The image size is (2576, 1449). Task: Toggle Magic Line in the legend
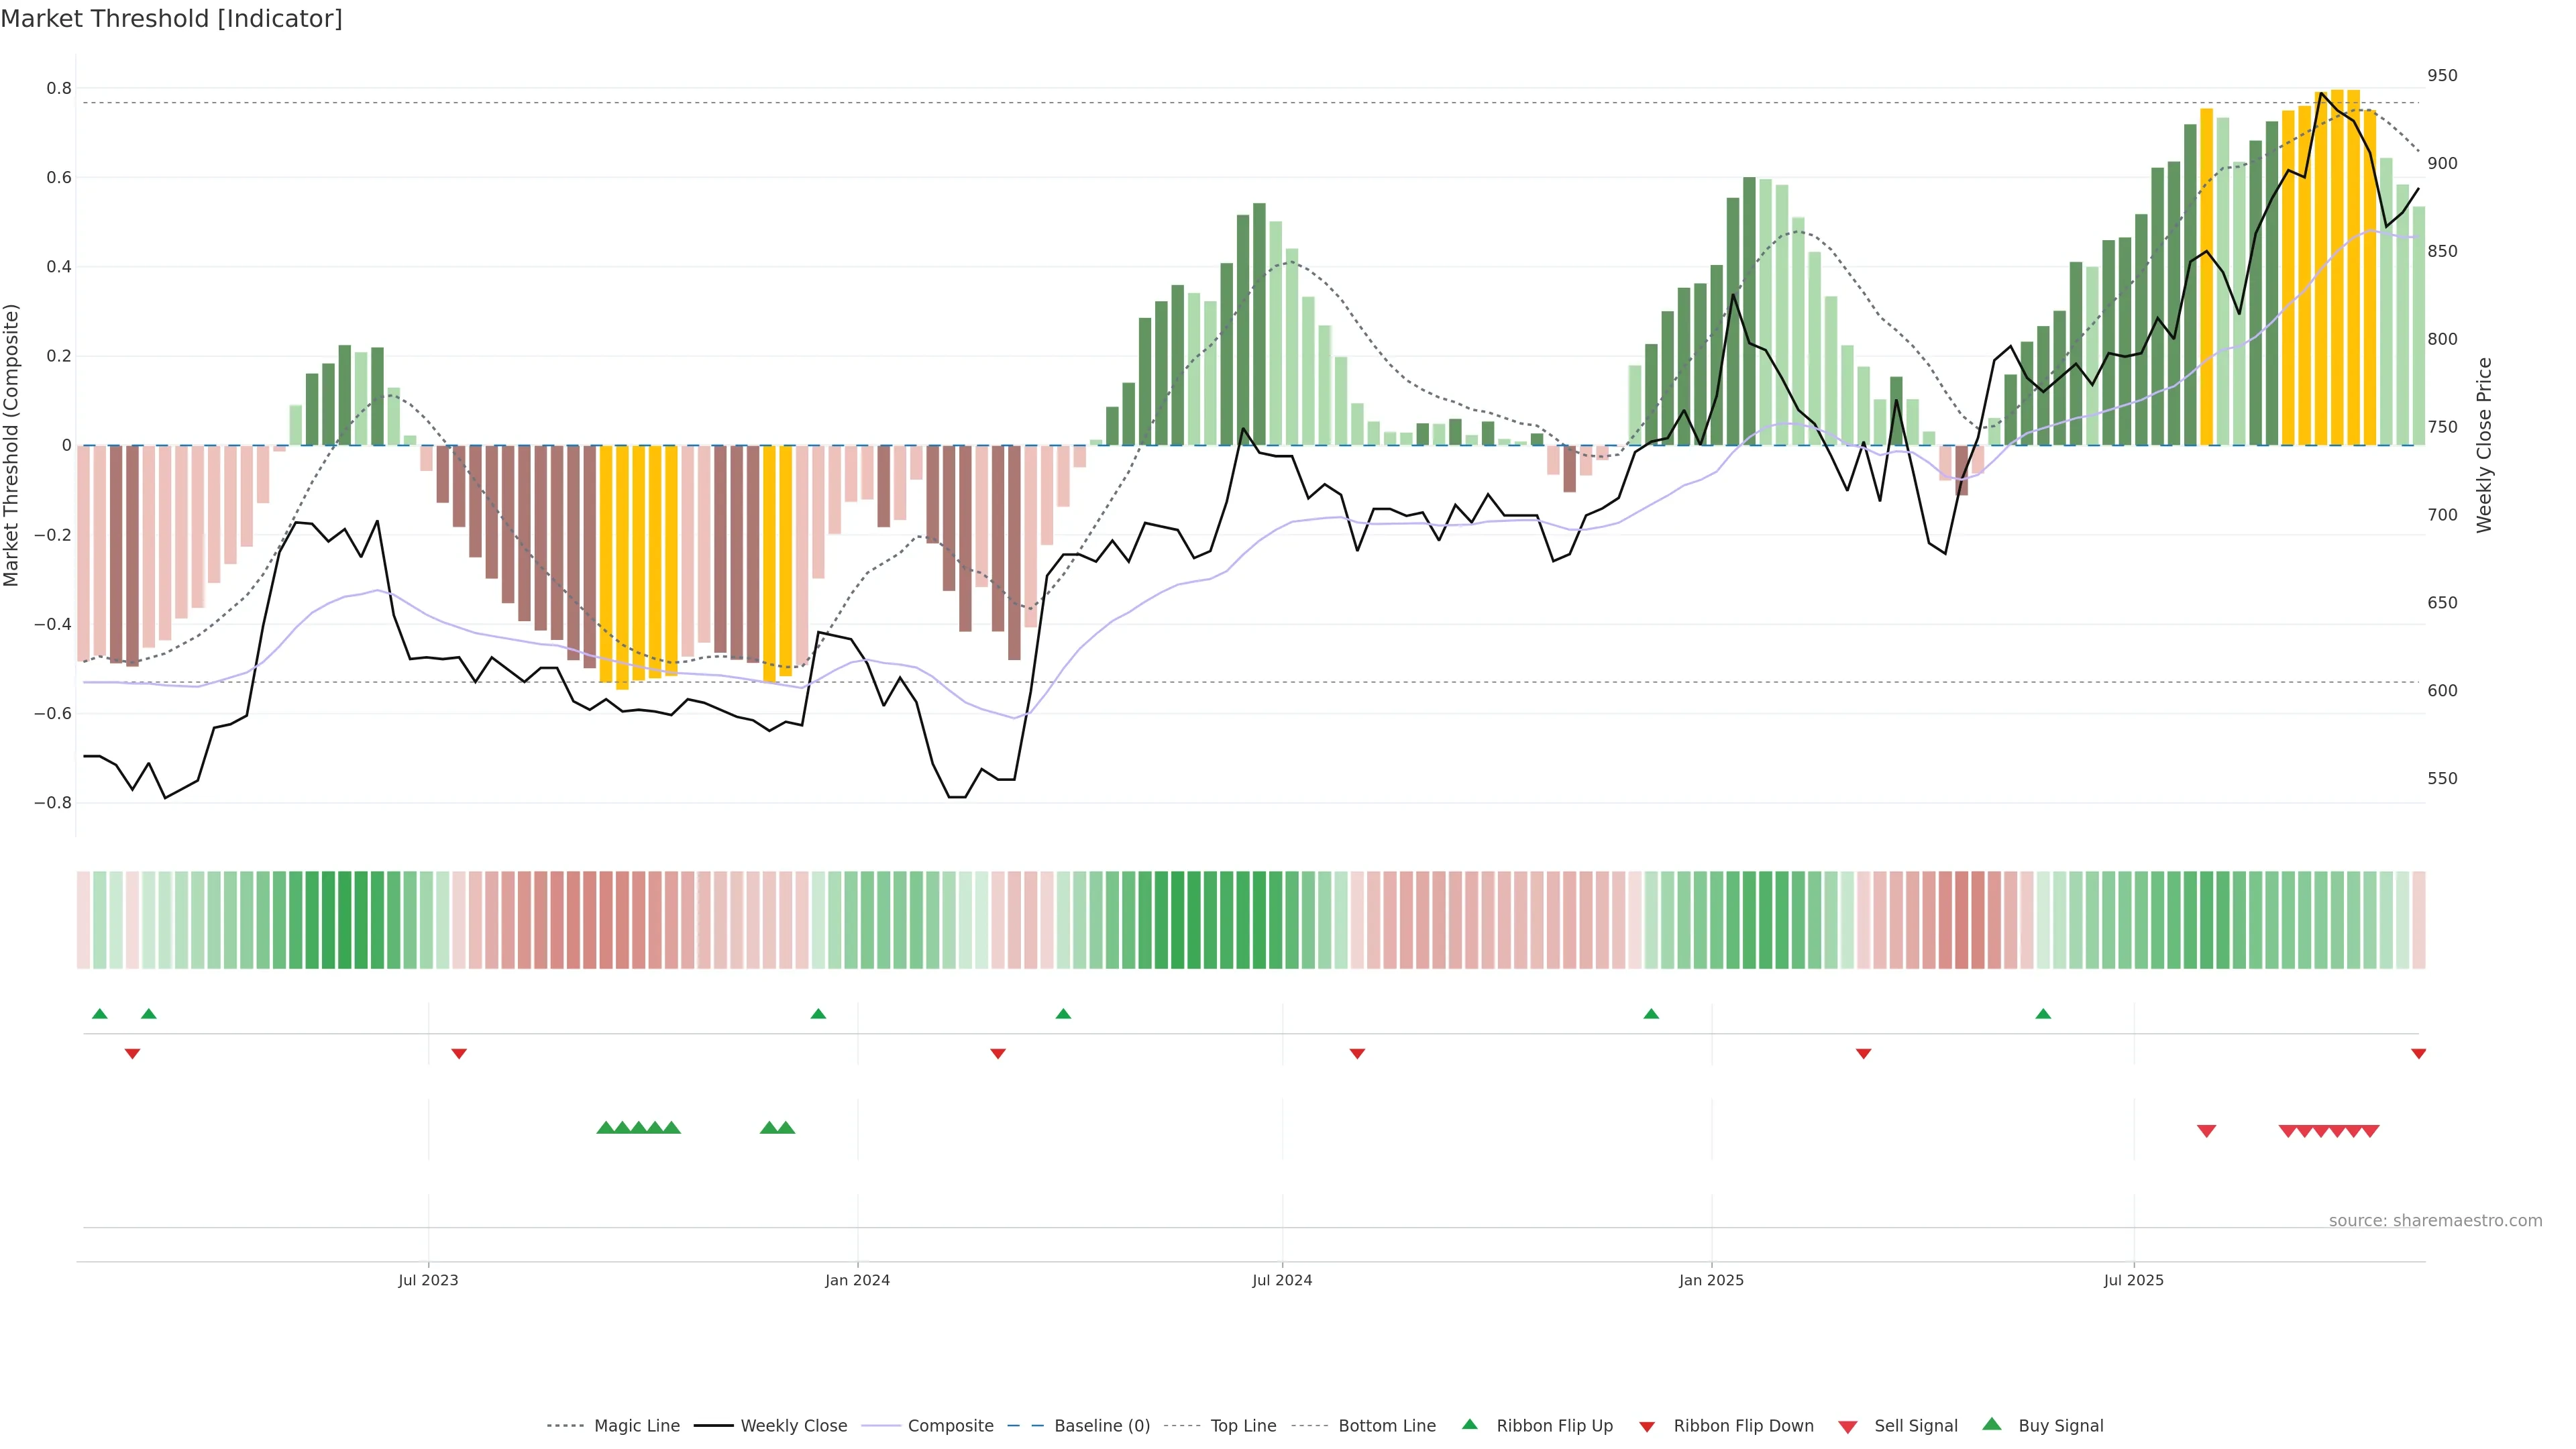tap(636, 1425)
